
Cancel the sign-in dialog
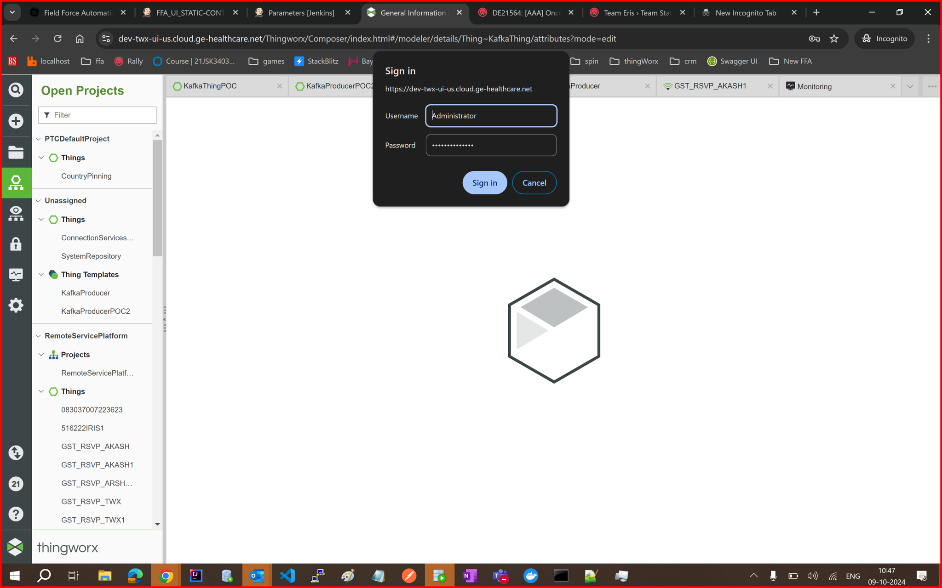534,182
